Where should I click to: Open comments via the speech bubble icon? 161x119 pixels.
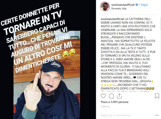tap(111, 96)
